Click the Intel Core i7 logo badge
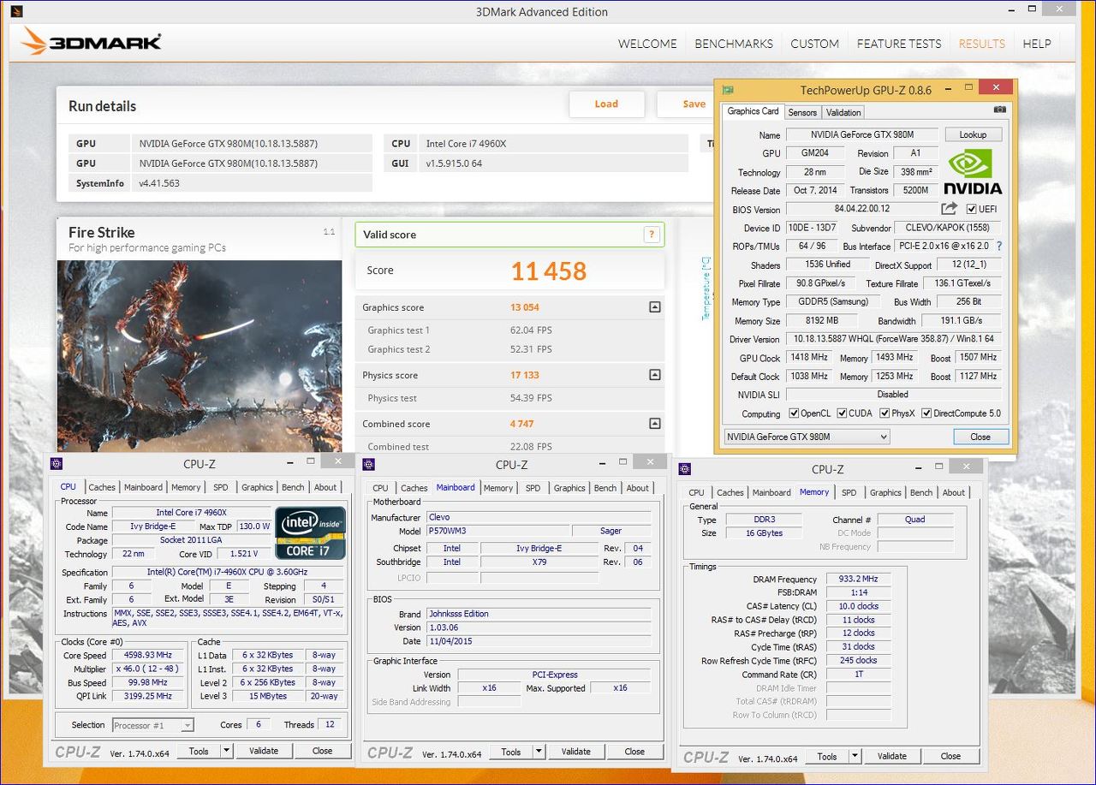Viewport: 1096px width, 785px height. (310, 533)
